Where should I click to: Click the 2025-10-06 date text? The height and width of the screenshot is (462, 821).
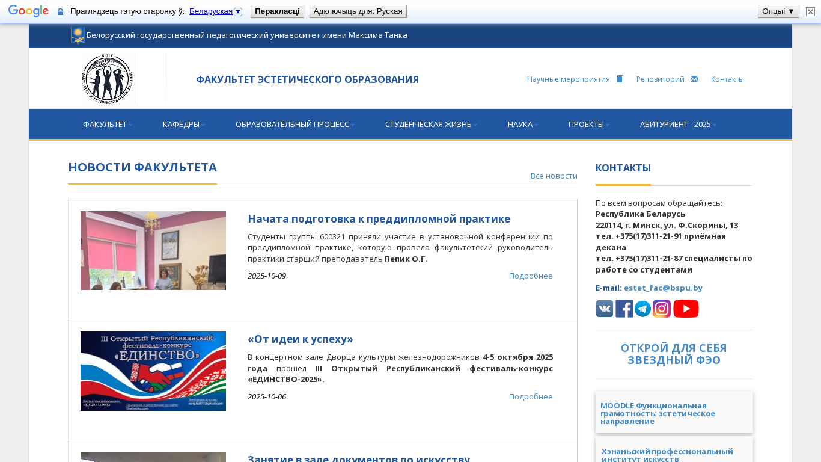coord(267,396)
